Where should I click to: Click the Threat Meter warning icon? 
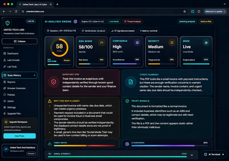50,144
